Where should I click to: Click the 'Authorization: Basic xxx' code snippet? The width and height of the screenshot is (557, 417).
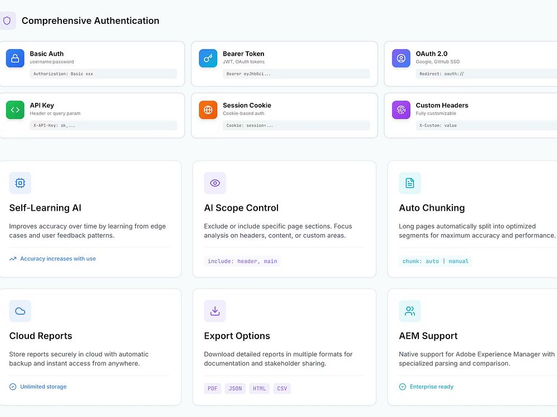point(104,74)
